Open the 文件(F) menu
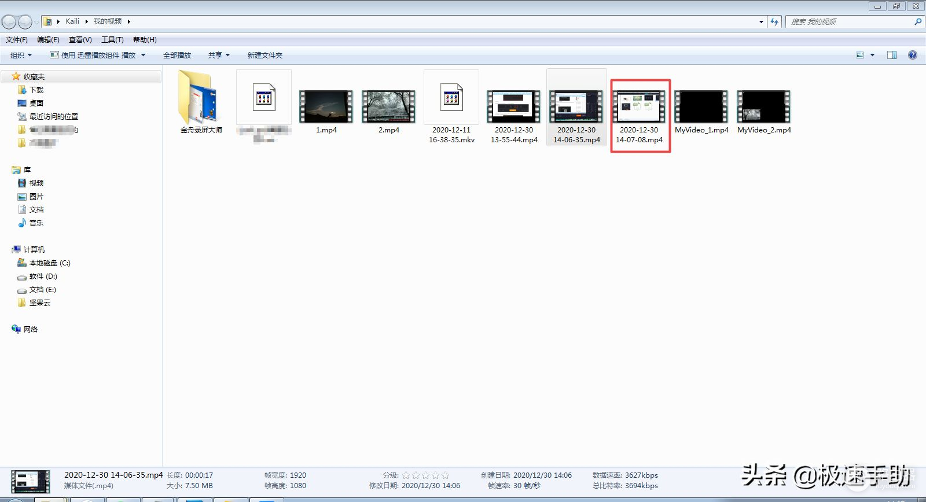This screenshot has height=502, width=926. [17, 39]
